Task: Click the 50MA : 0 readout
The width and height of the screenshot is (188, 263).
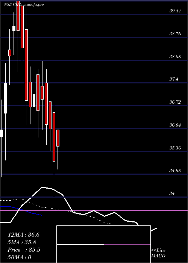Action: (x=20, y=257)
